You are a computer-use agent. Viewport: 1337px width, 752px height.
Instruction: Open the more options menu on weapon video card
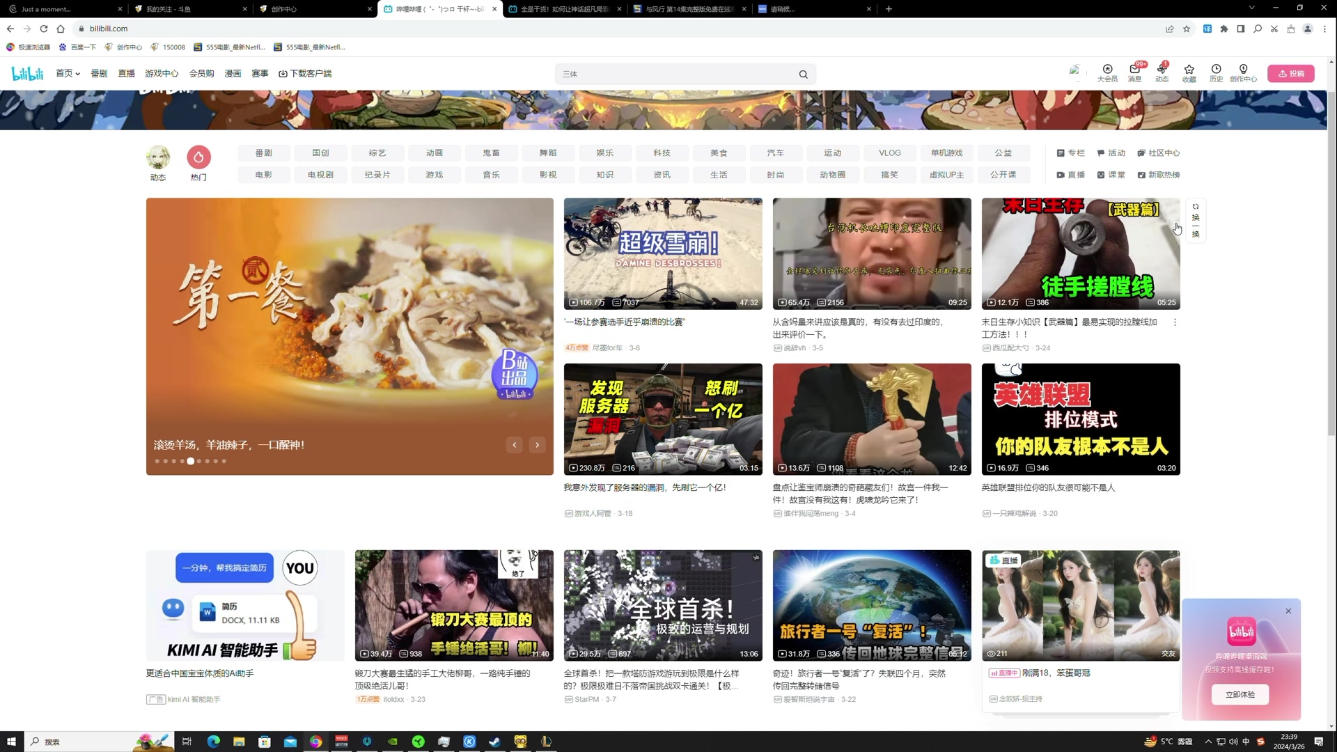pyautogui.click(x=1175, y=322)
